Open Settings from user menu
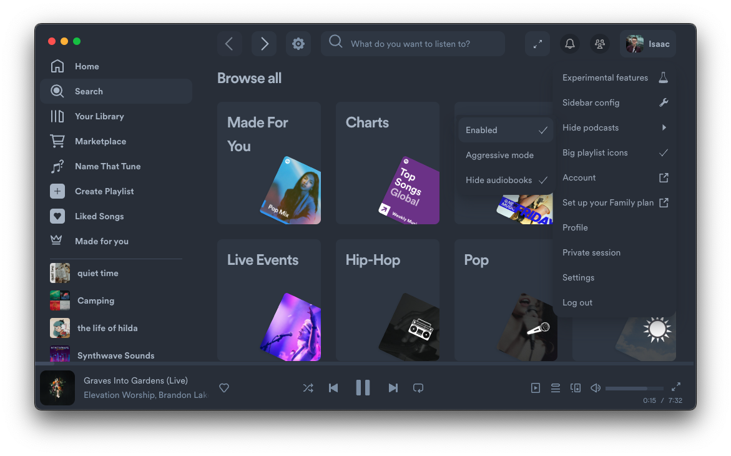This screenshot has width=731, height=456. 615,277
